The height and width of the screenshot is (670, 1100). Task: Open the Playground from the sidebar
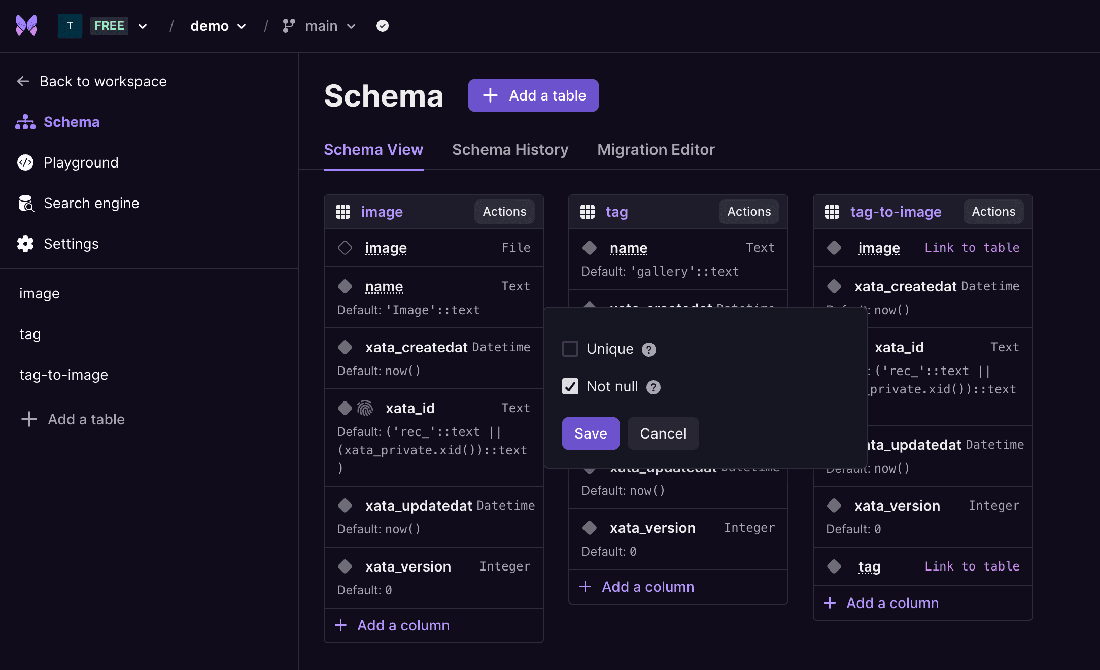25,162
